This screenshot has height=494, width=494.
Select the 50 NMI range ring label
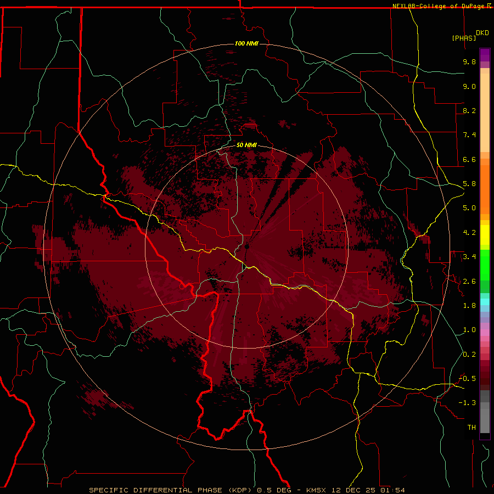[x=246, y=145]
